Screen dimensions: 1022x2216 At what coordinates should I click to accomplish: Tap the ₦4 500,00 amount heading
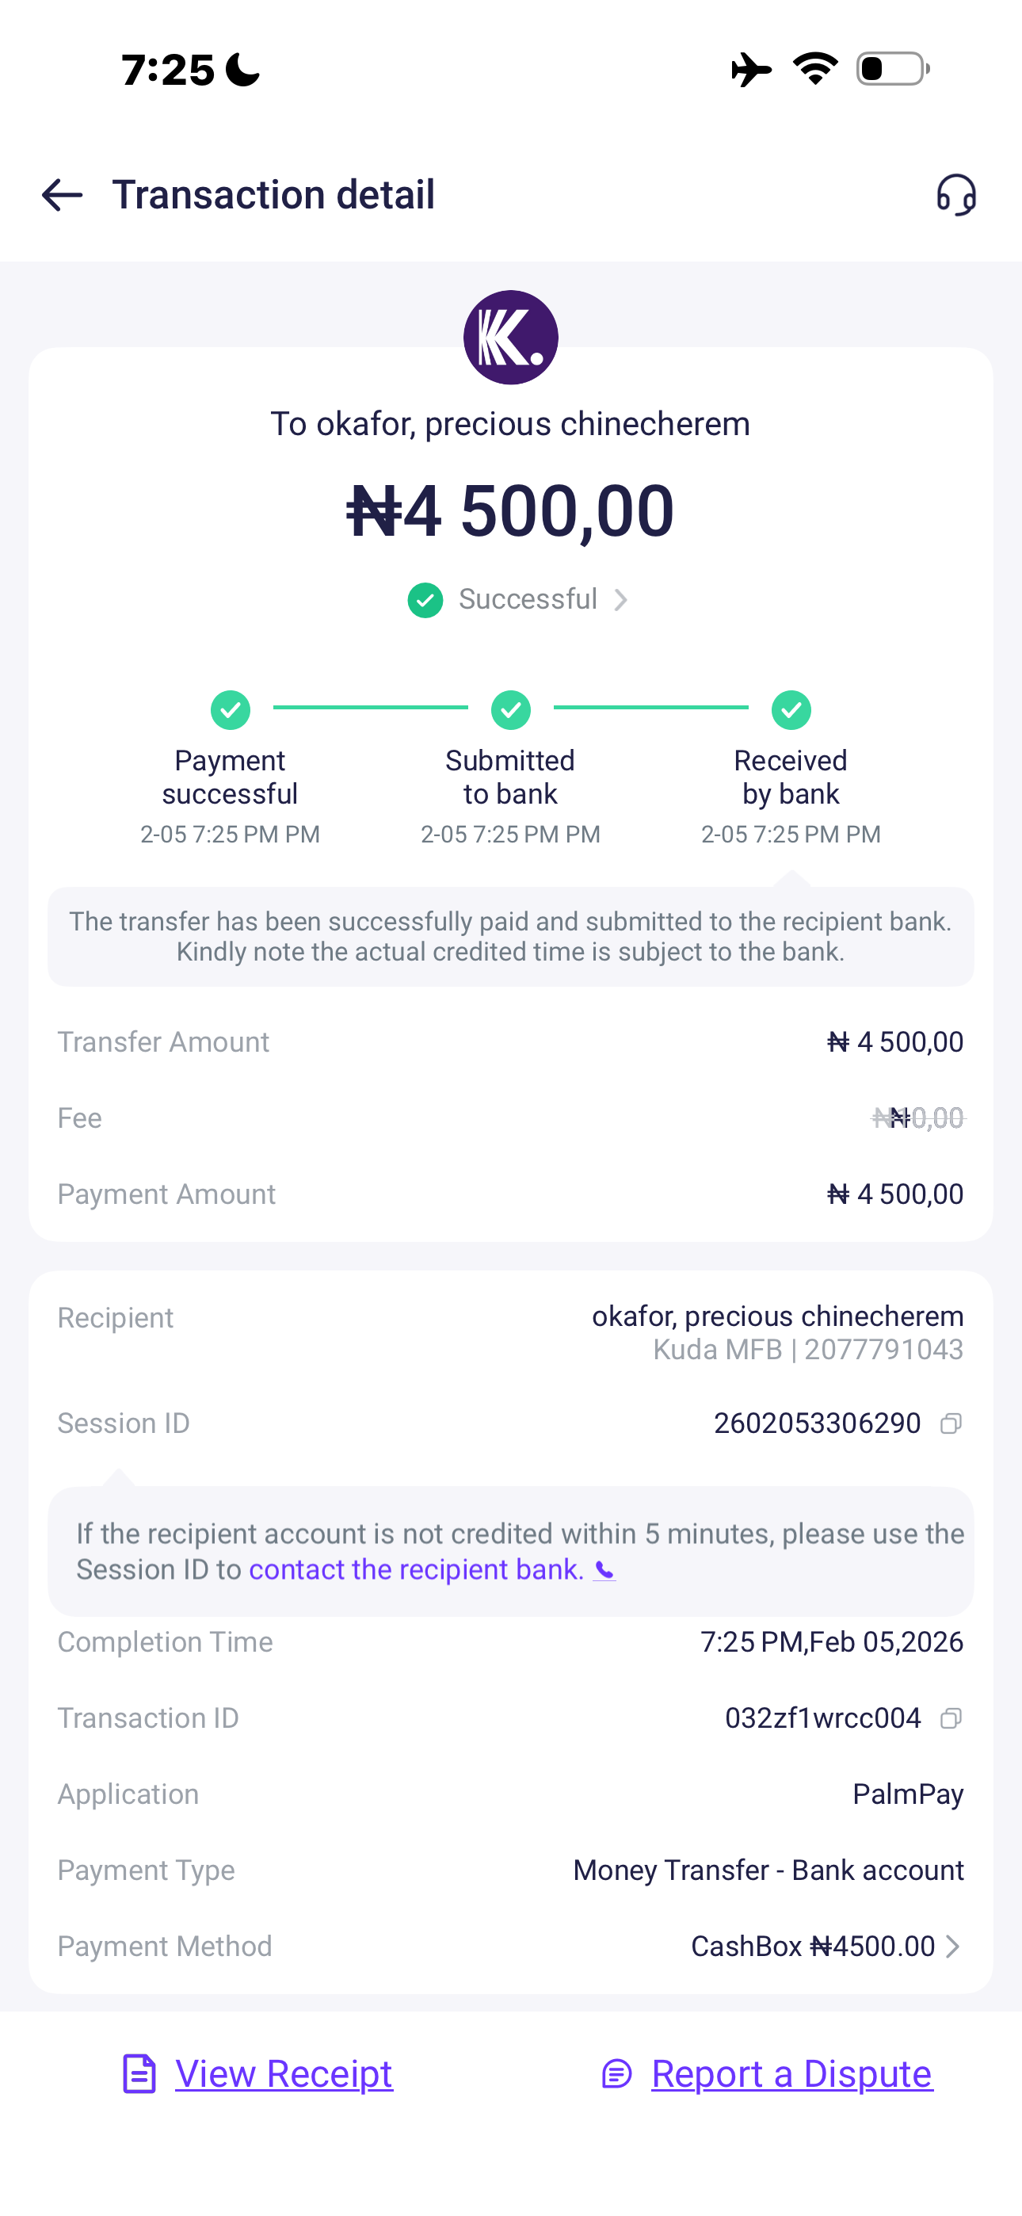click(510, 511)
